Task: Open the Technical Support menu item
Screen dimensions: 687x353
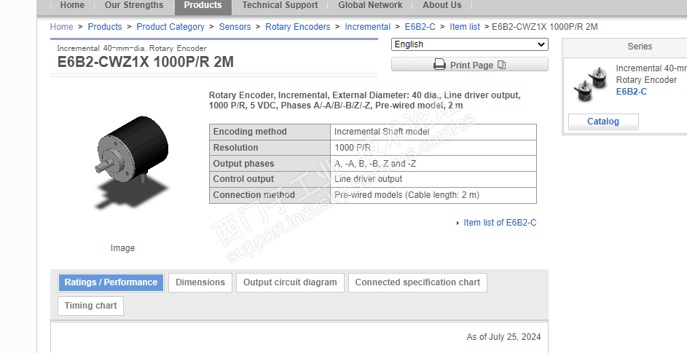Action: (x=280, y=5)
